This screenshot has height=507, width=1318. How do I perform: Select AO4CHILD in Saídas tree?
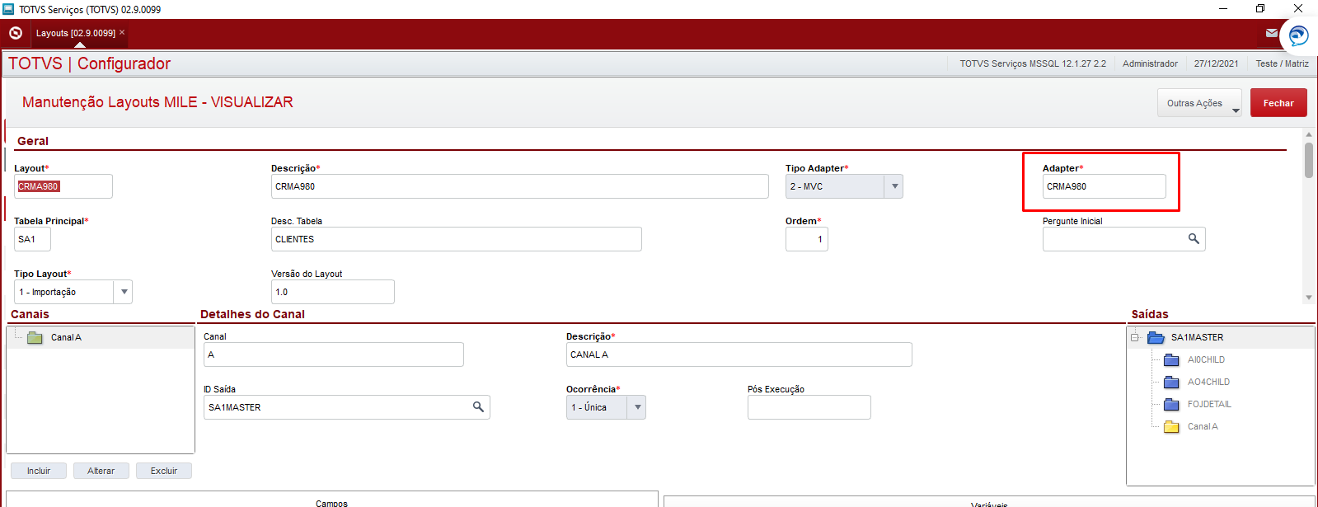1208,382
